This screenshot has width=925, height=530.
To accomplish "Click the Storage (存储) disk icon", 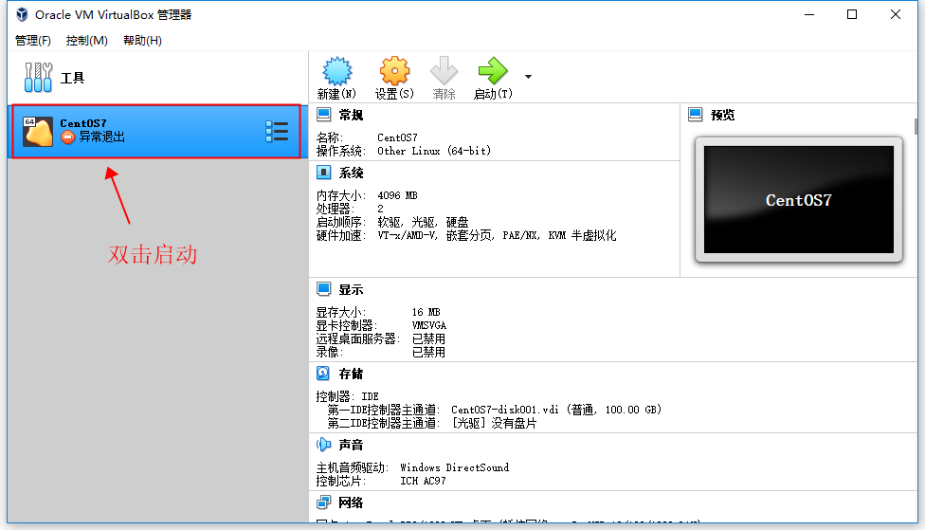I will tap(323, 373).
